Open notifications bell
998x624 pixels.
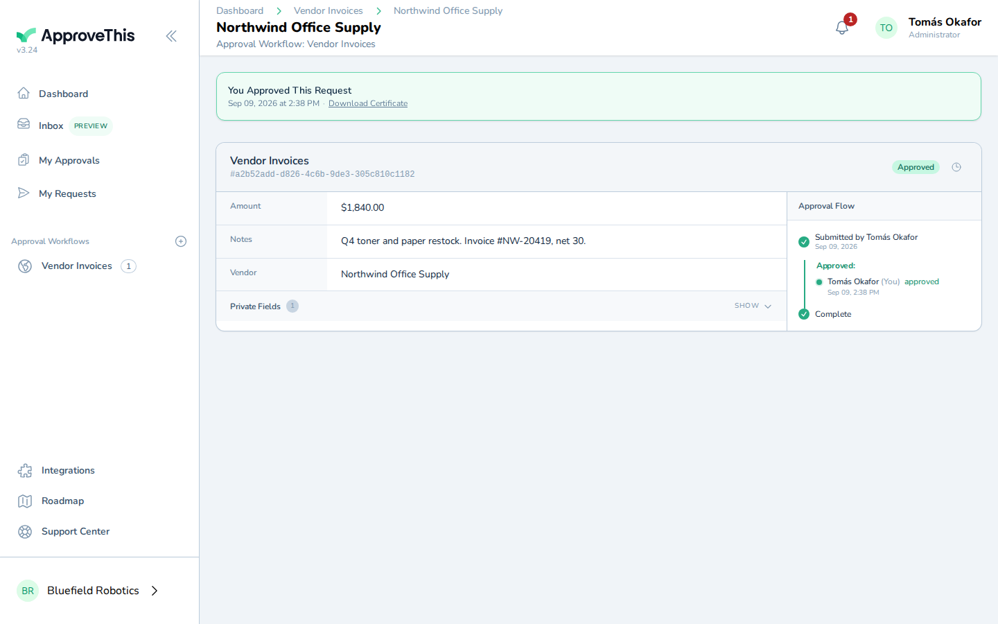842,28
